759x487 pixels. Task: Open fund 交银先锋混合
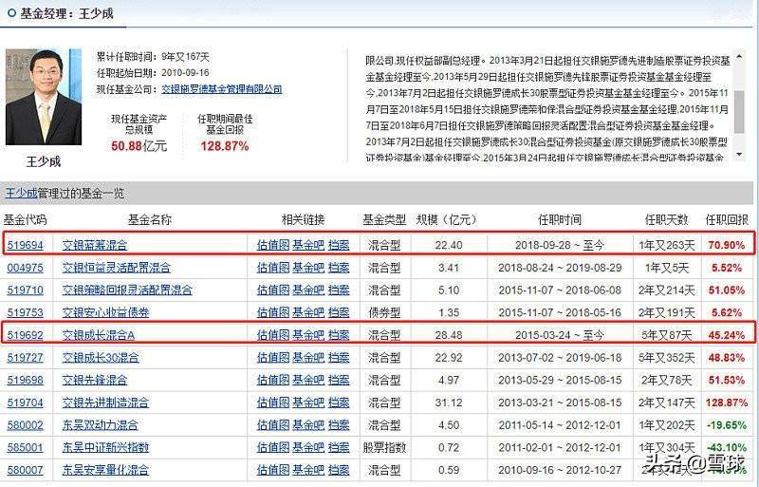94,380
